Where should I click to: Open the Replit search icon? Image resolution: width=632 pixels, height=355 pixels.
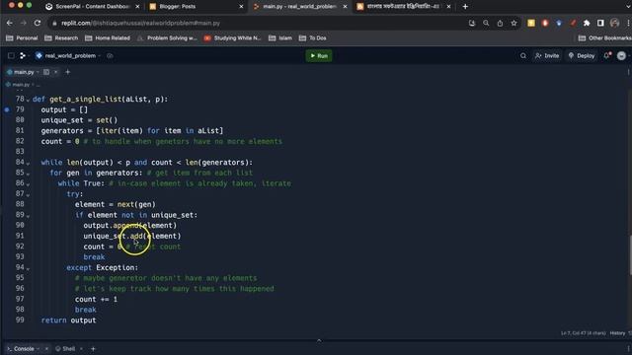point(522,56)
